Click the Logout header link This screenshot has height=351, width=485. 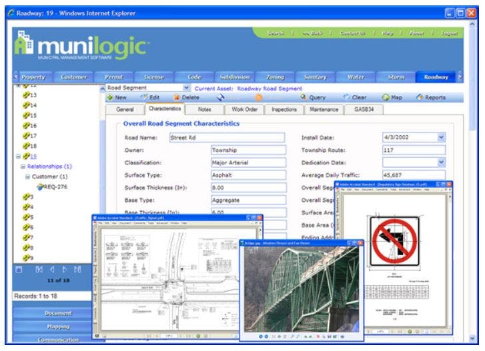tap(449, 33)
